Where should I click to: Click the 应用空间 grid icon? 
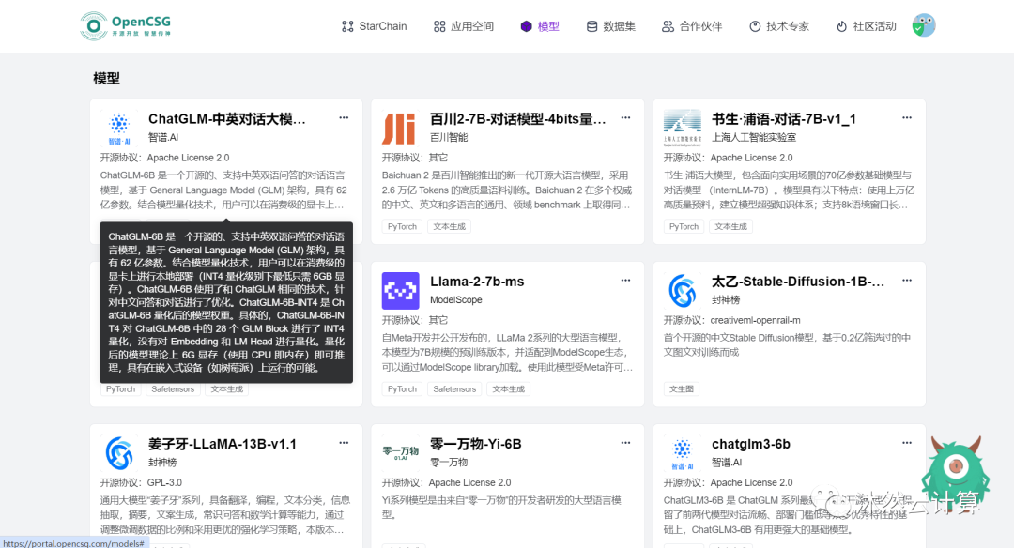coord(439,26)
